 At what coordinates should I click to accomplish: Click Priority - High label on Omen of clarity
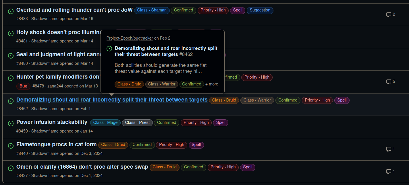[x=223, y=167]
